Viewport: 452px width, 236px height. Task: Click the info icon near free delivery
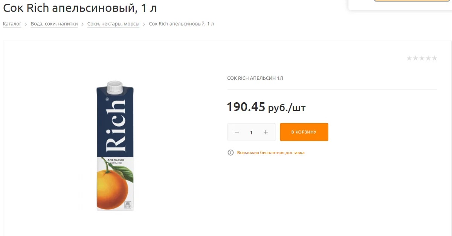point(231,153)
